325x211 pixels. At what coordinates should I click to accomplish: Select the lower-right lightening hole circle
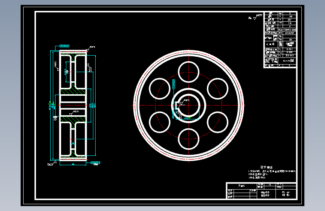coord(218,122)
